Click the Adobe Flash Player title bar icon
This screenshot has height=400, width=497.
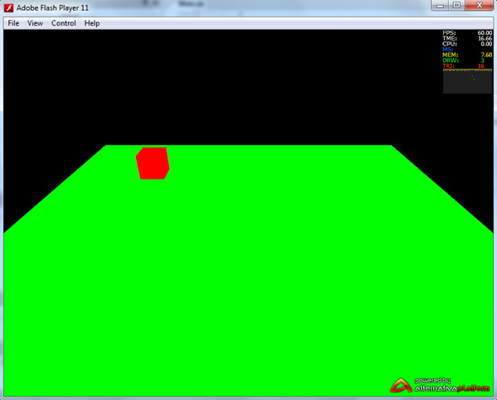[x=8, y=7]
